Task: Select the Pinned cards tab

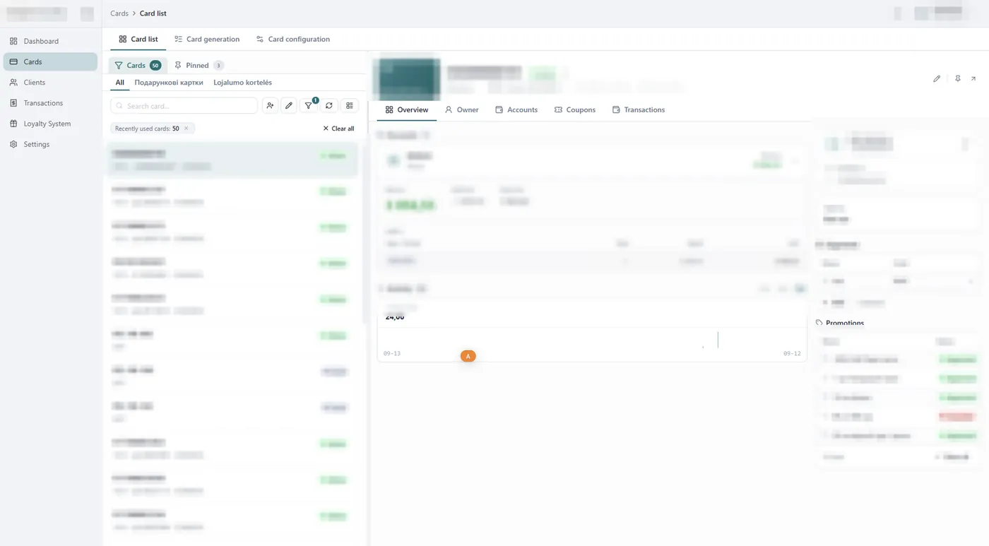Action: point(198,65)
